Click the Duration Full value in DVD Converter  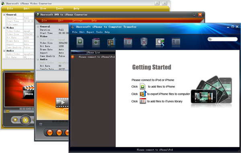(x=61, y=30)
